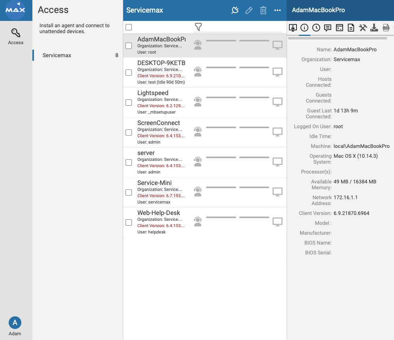Open the Access section key icon
This screenshot has width=394, height=340.
tap(15, 33)
